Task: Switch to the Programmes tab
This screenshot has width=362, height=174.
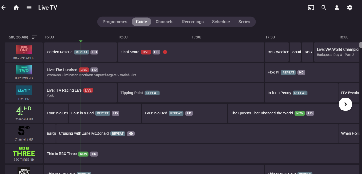Action: click(x=115, y=22)
